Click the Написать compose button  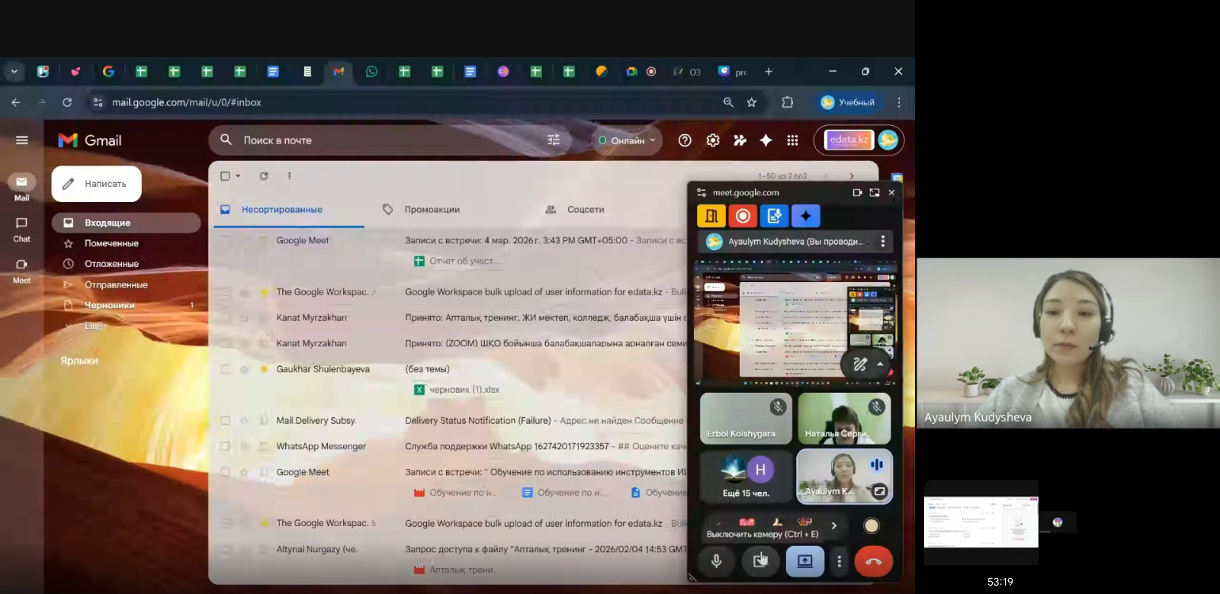coord(97,184)
